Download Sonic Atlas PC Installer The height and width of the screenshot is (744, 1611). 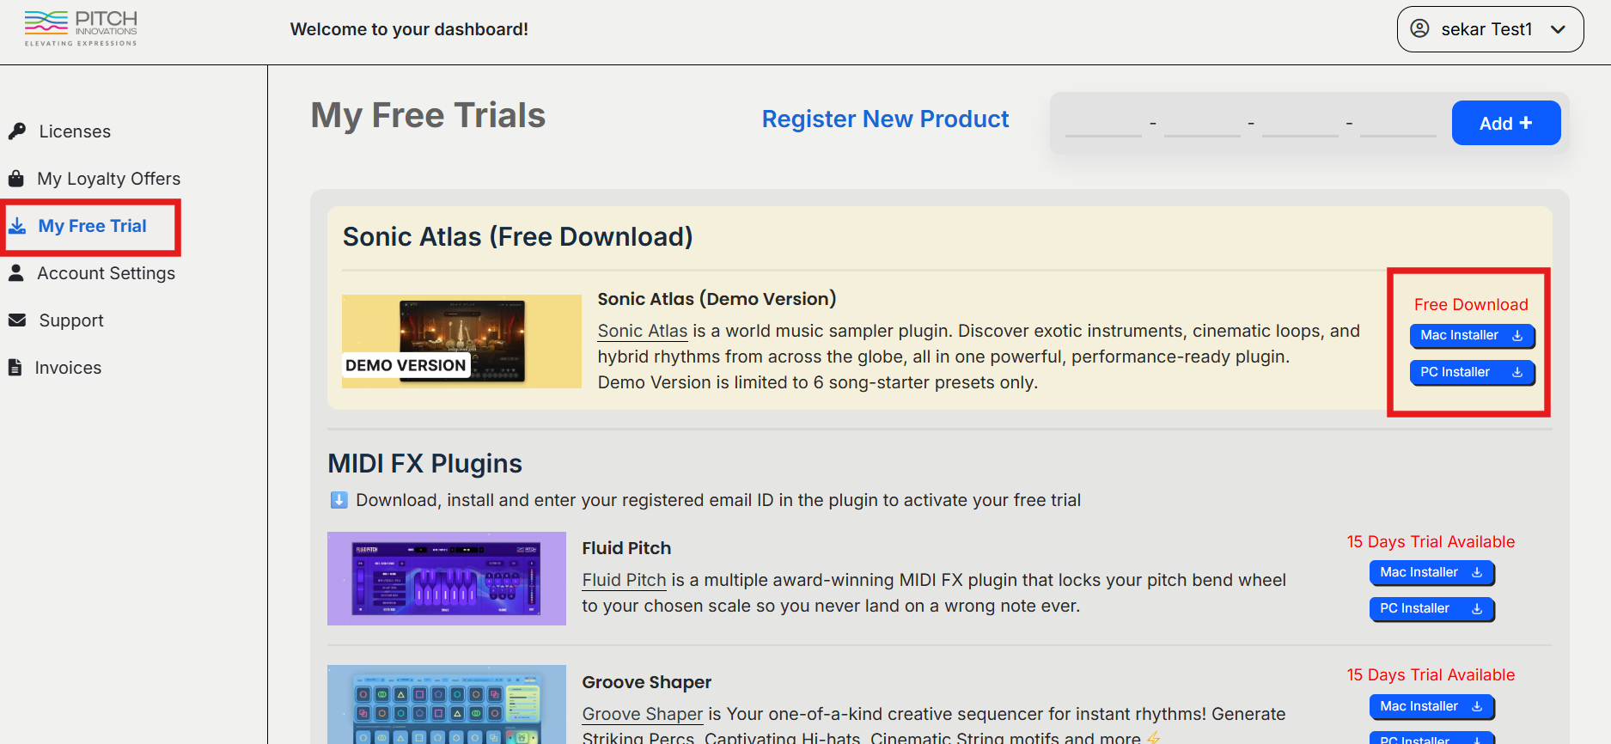click(1471, 373)
